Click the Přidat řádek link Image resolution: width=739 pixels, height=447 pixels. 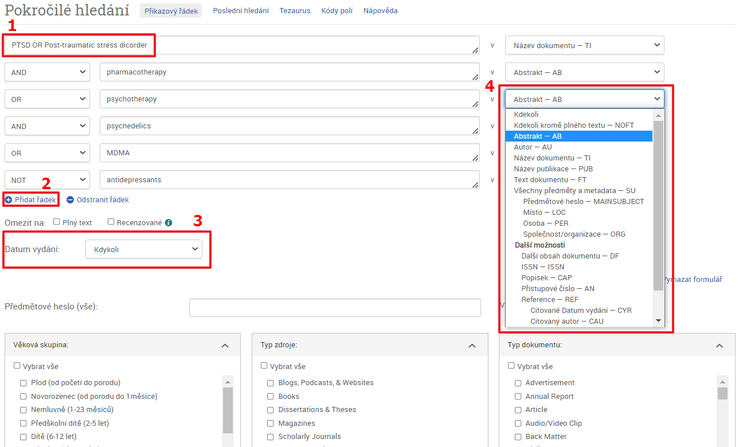tap(36, 200)
